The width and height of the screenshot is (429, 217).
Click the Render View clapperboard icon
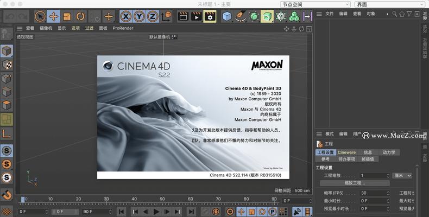pyautogui.click(x=183, y=16)
